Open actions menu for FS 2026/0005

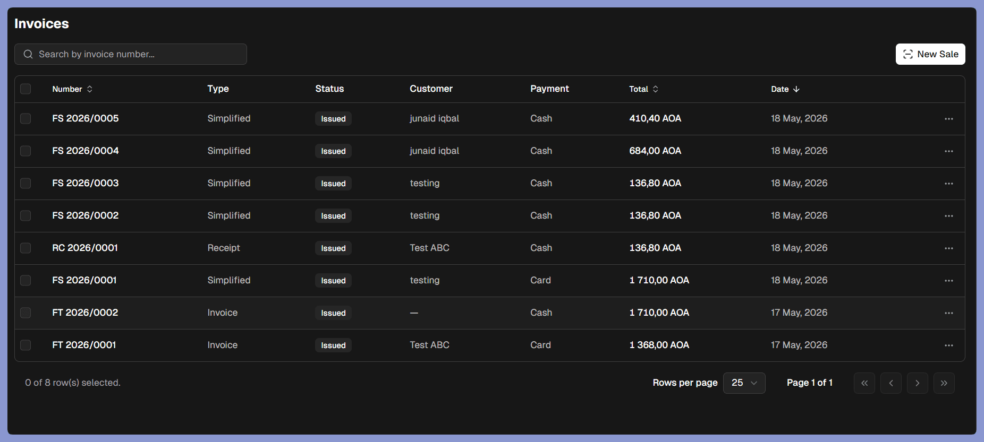948,119
